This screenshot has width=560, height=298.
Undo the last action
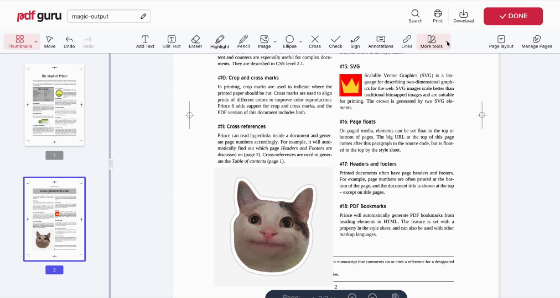click(69, 41)
